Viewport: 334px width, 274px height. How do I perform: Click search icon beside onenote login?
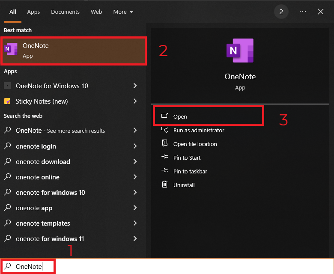pyautogui.click(x=7, y=146)
